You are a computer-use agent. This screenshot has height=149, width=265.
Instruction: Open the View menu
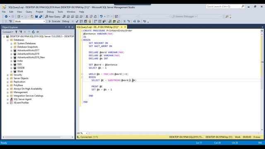coord(19,12)
